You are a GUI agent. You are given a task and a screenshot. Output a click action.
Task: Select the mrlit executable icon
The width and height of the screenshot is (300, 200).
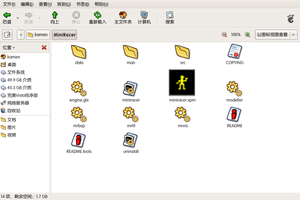(131, 115)
